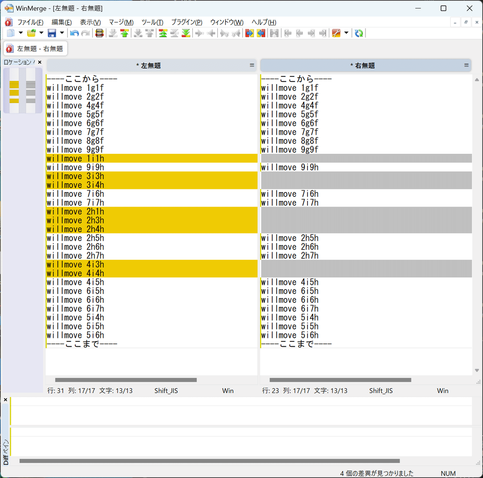Expand the Open dropdown arrow
This screenshot has width=483, height=478.
pyautogui.click(x=41, y=33)
